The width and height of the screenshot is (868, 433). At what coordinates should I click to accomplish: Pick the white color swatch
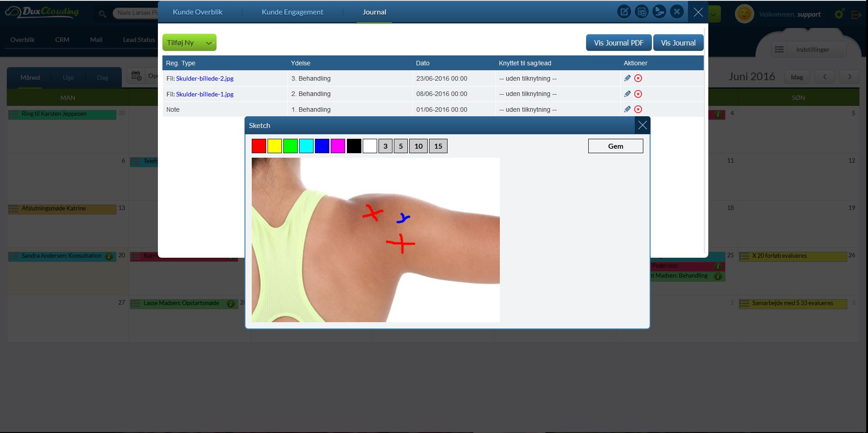(x=370, y=146)
